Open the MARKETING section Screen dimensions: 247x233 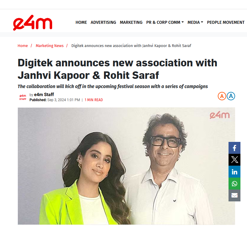click(x=131, y=22)
